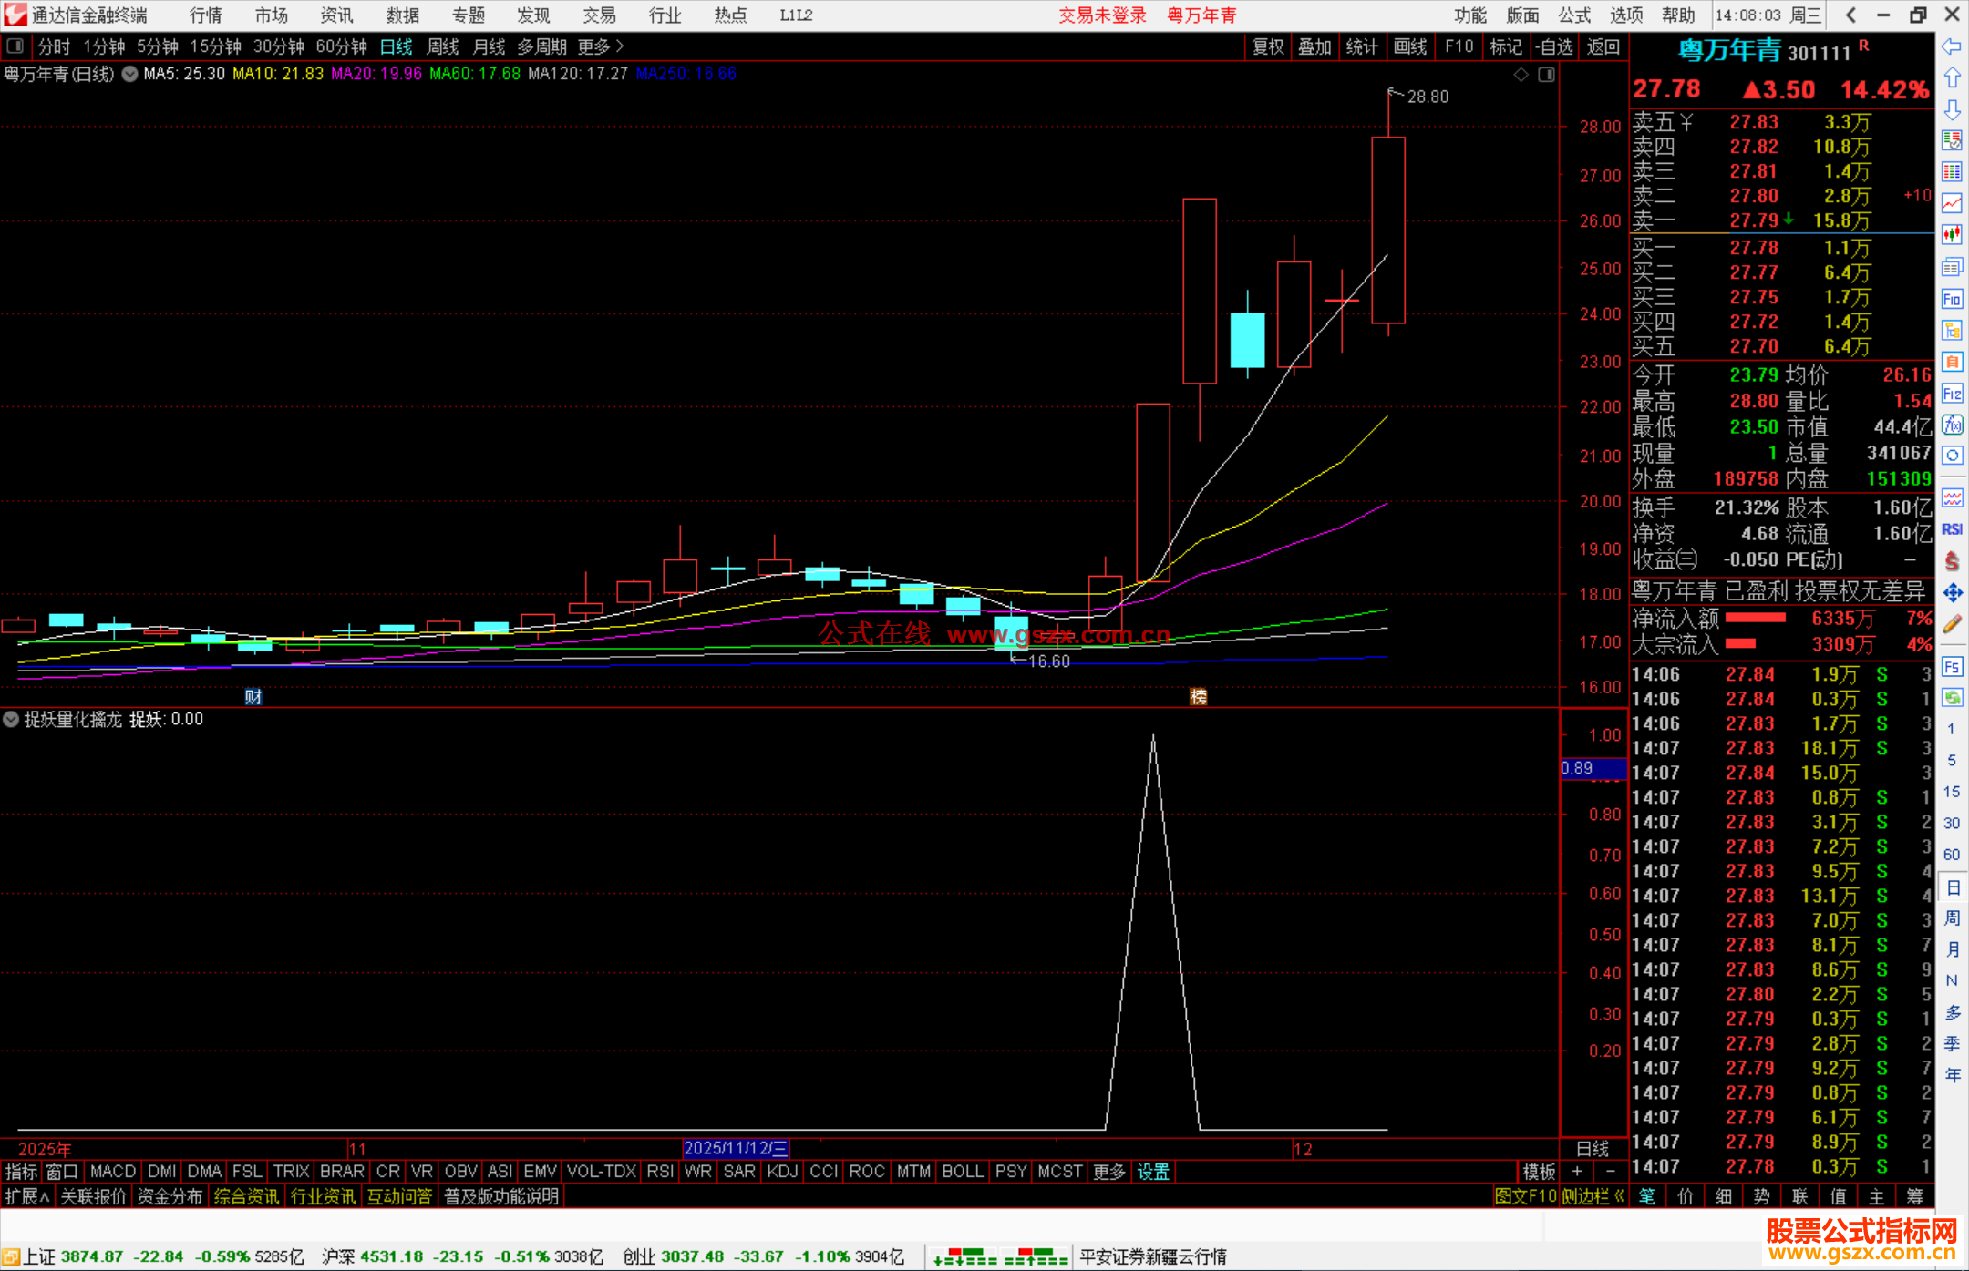Click the back arrow icon in right sidebar
Screen dimensions: 1969x1271
1952,46
